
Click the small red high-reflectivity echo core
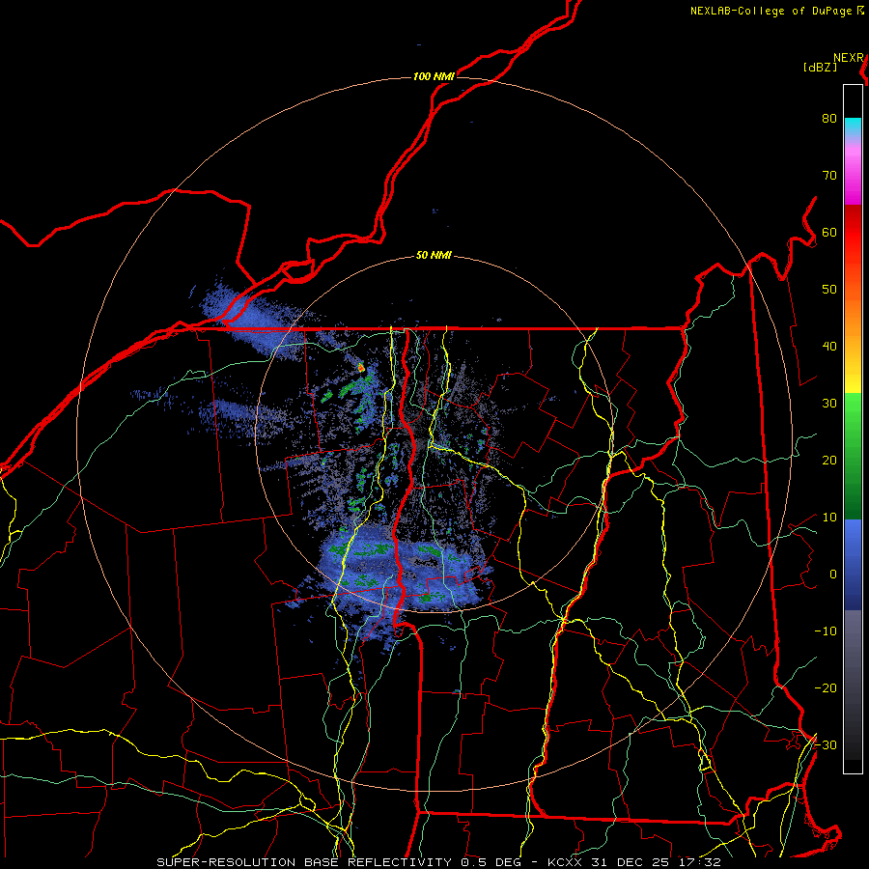tap(361, 367)
